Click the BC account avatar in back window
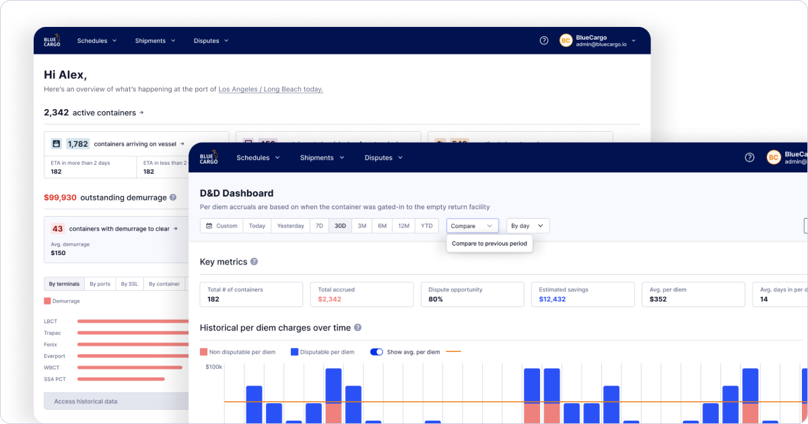This screenshot has height=424, width=808. (566, 40)
